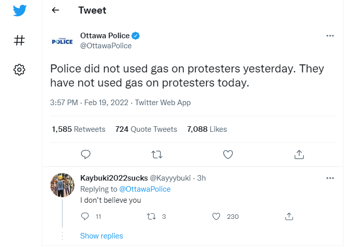Go back using the left arrow

[55, 10]
